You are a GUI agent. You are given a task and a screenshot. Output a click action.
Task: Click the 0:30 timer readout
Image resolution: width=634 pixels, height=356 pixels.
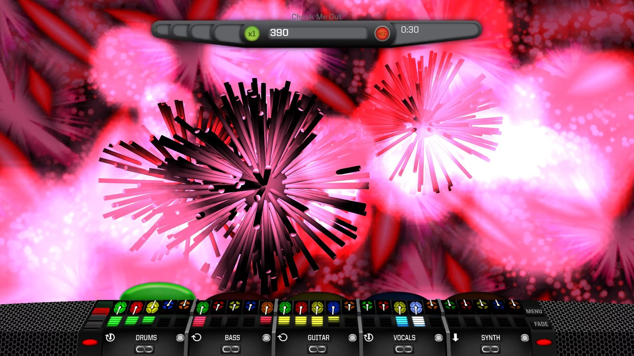[410, 30]
